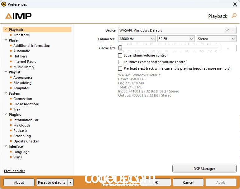Open Hot keys settings
The width and height of the screenshot is (240, 189).
20,56
